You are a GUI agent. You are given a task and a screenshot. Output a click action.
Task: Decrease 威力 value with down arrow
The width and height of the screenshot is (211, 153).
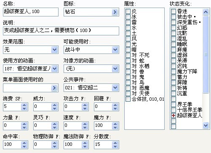(54, 108)
